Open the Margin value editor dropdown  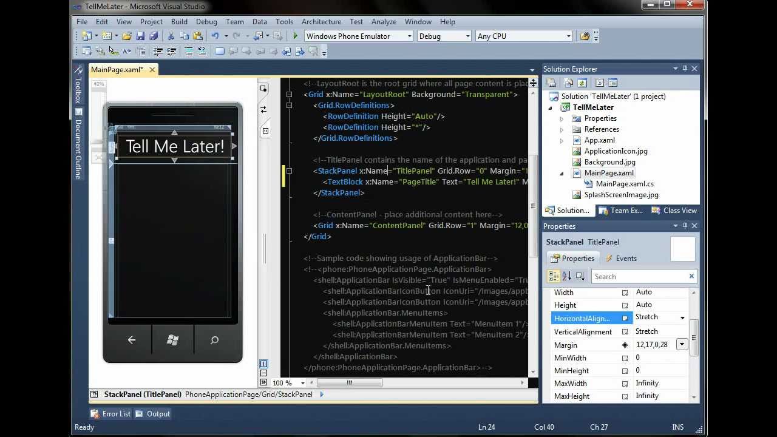point(682,345)
